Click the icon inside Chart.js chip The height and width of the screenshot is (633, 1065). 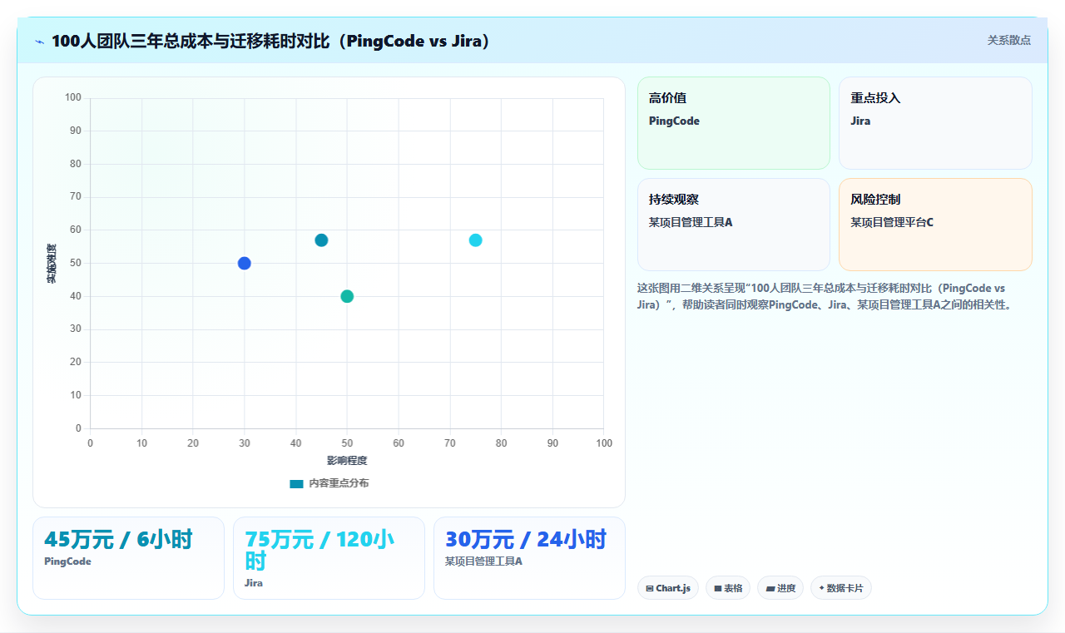coord(650,589)
